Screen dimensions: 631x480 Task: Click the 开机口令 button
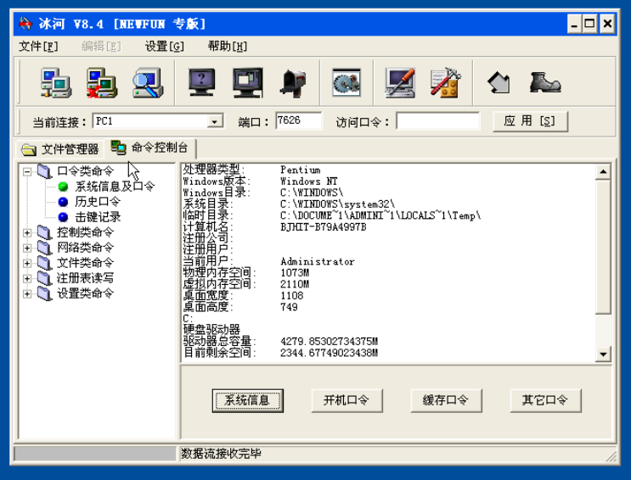[346, 400]
